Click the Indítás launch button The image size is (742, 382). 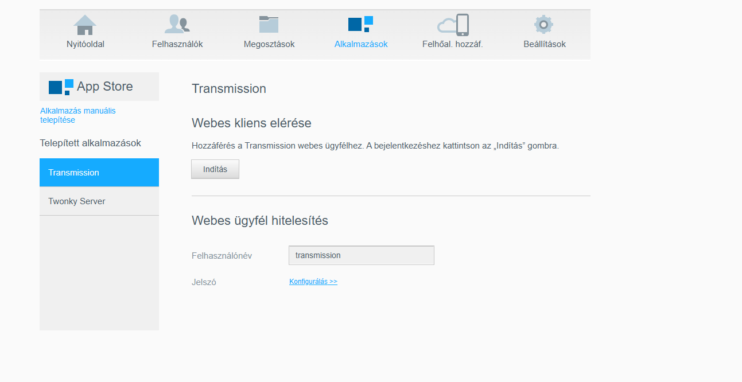pos(215,169)
